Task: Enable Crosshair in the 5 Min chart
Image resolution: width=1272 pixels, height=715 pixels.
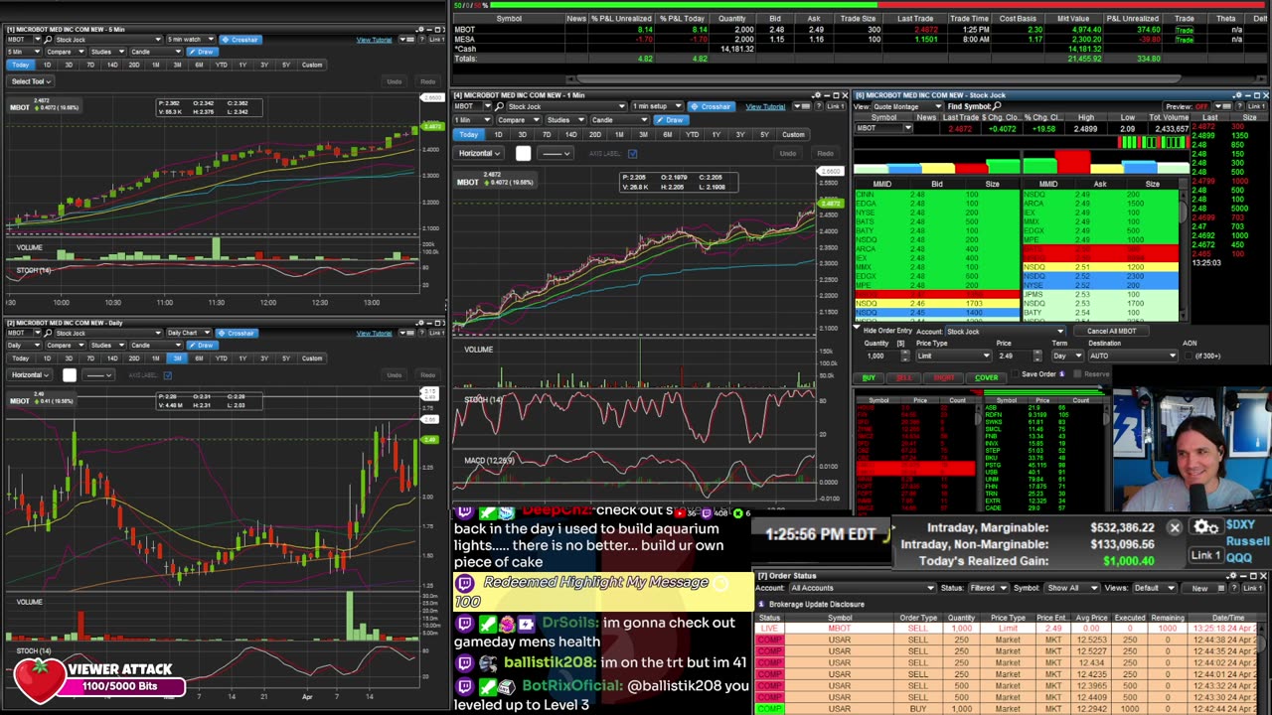Action: click(x=239, y=40)
